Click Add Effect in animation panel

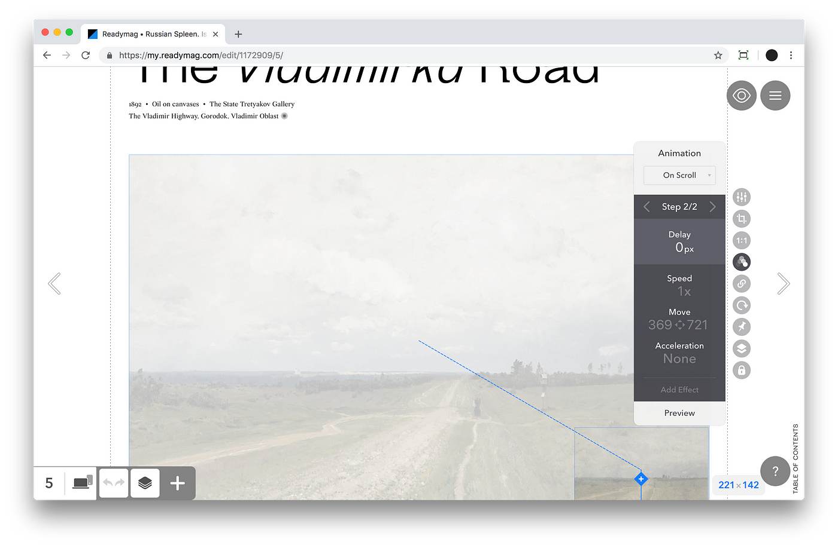[679, 390]
